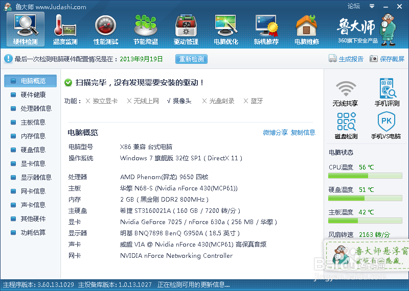Open the 手机VS电脑 PK tool

pyautogui.click(x=386, y=125)
